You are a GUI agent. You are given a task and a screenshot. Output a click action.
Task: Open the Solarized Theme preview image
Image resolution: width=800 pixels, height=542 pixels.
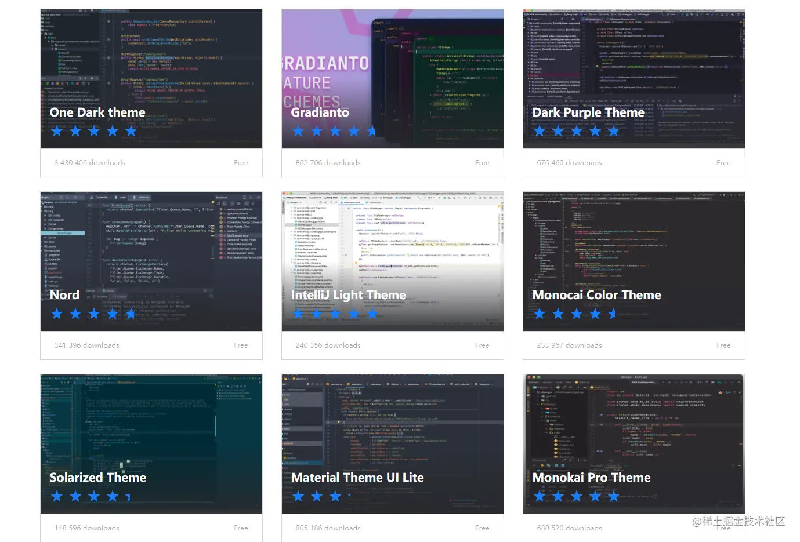[x=151, y=444]
